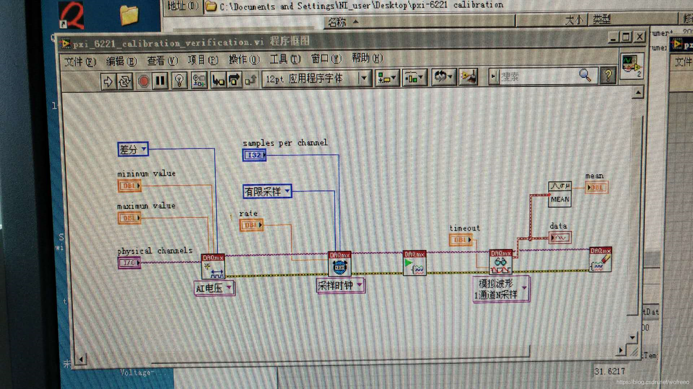Image resolution: width=693 pixels, height=389 pixels.
Task: Click the Run Continuously button
Action: pos(125,82)
